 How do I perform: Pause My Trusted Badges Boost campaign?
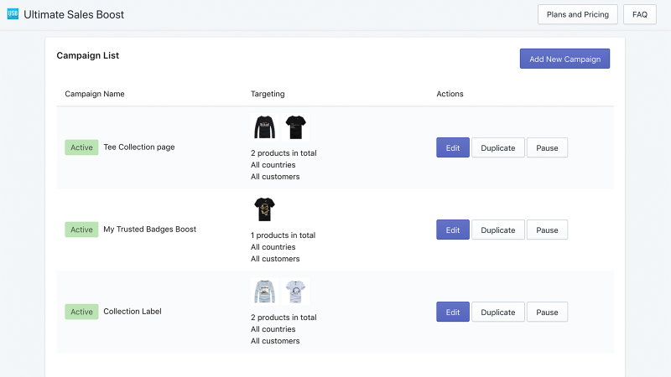coord(548,230)
